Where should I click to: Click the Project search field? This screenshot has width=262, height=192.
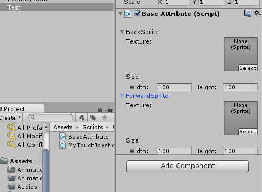tap(50, 118)
